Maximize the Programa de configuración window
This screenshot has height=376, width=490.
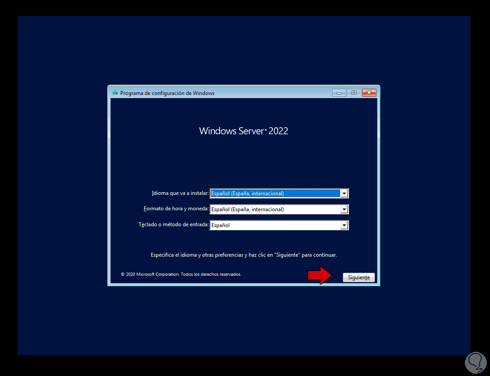[x=354, y=93]
